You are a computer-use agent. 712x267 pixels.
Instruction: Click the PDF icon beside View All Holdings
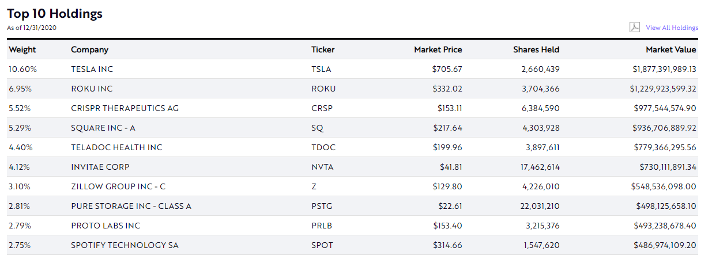pyautogui.click(x=634, y=28)
